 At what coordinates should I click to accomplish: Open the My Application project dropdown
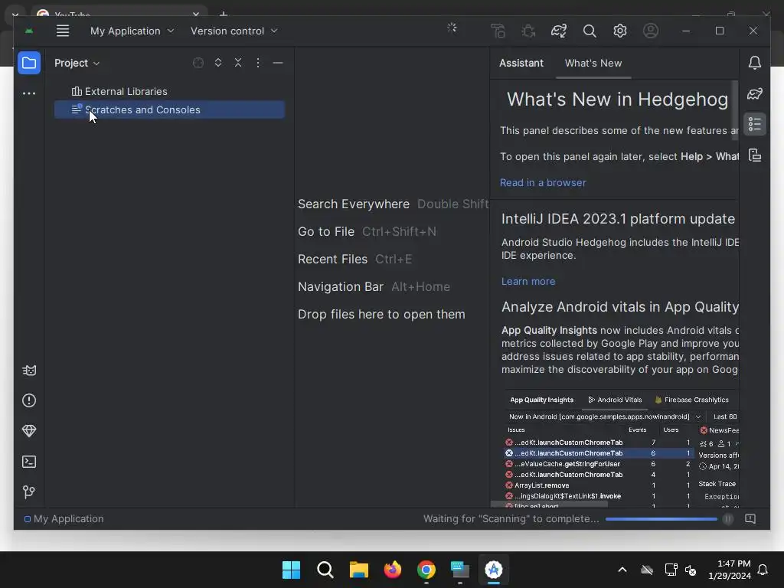[x=132, y=31]
